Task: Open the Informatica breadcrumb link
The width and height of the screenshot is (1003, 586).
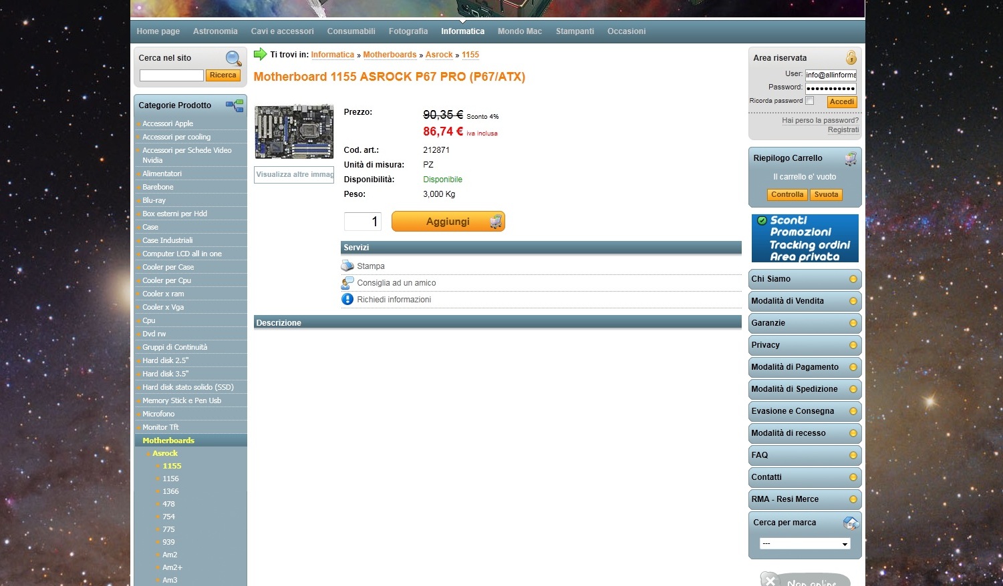Action: (332, 55)
